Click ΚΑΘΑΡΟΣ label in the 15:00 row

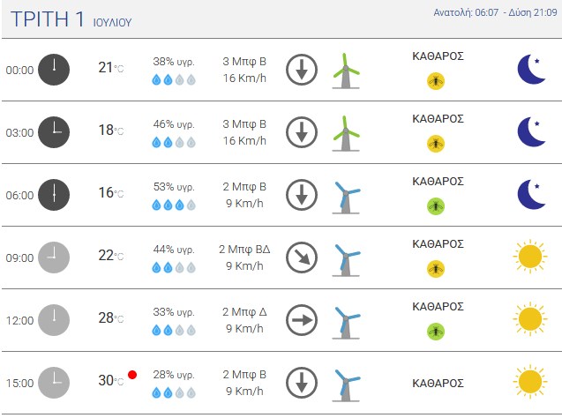coord(438,384)
